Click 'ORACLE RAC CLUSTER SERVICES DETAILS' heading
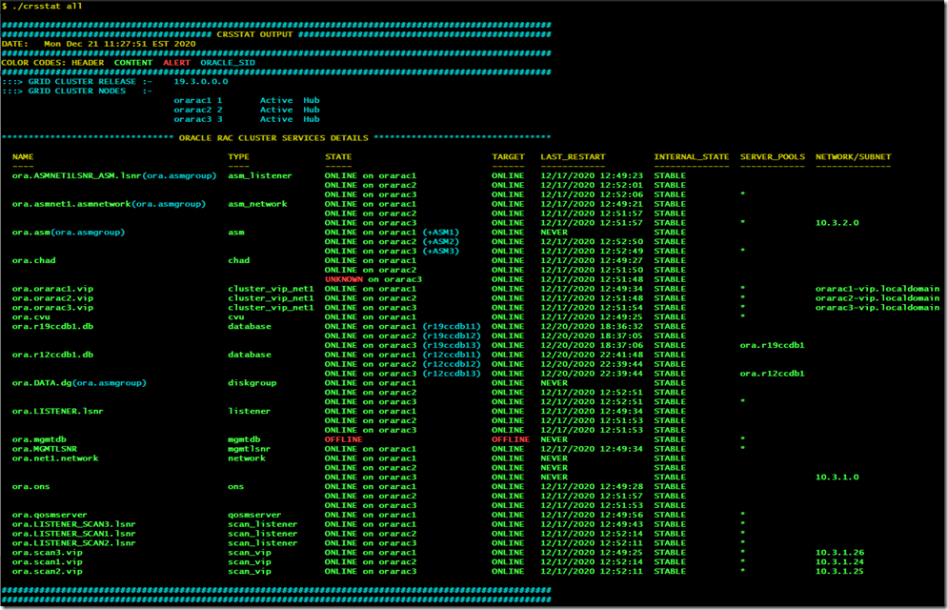The image size is (948, 610). tap(273, 138)
